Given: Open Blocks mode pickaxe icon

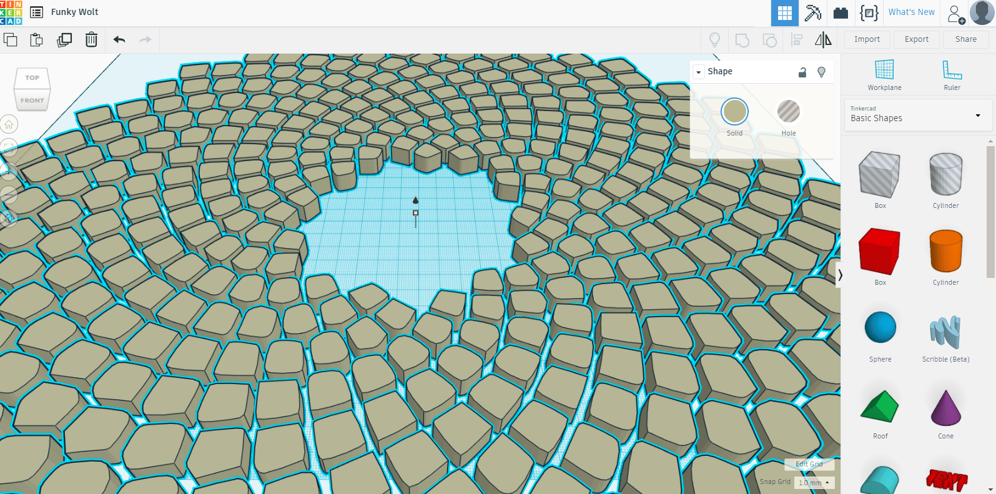Looking at the screenshot, I should point(813,12).
